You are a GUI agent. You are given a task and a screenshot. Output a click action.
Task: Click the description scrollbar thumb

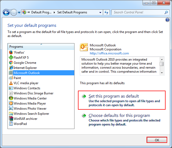click(162, 64)
